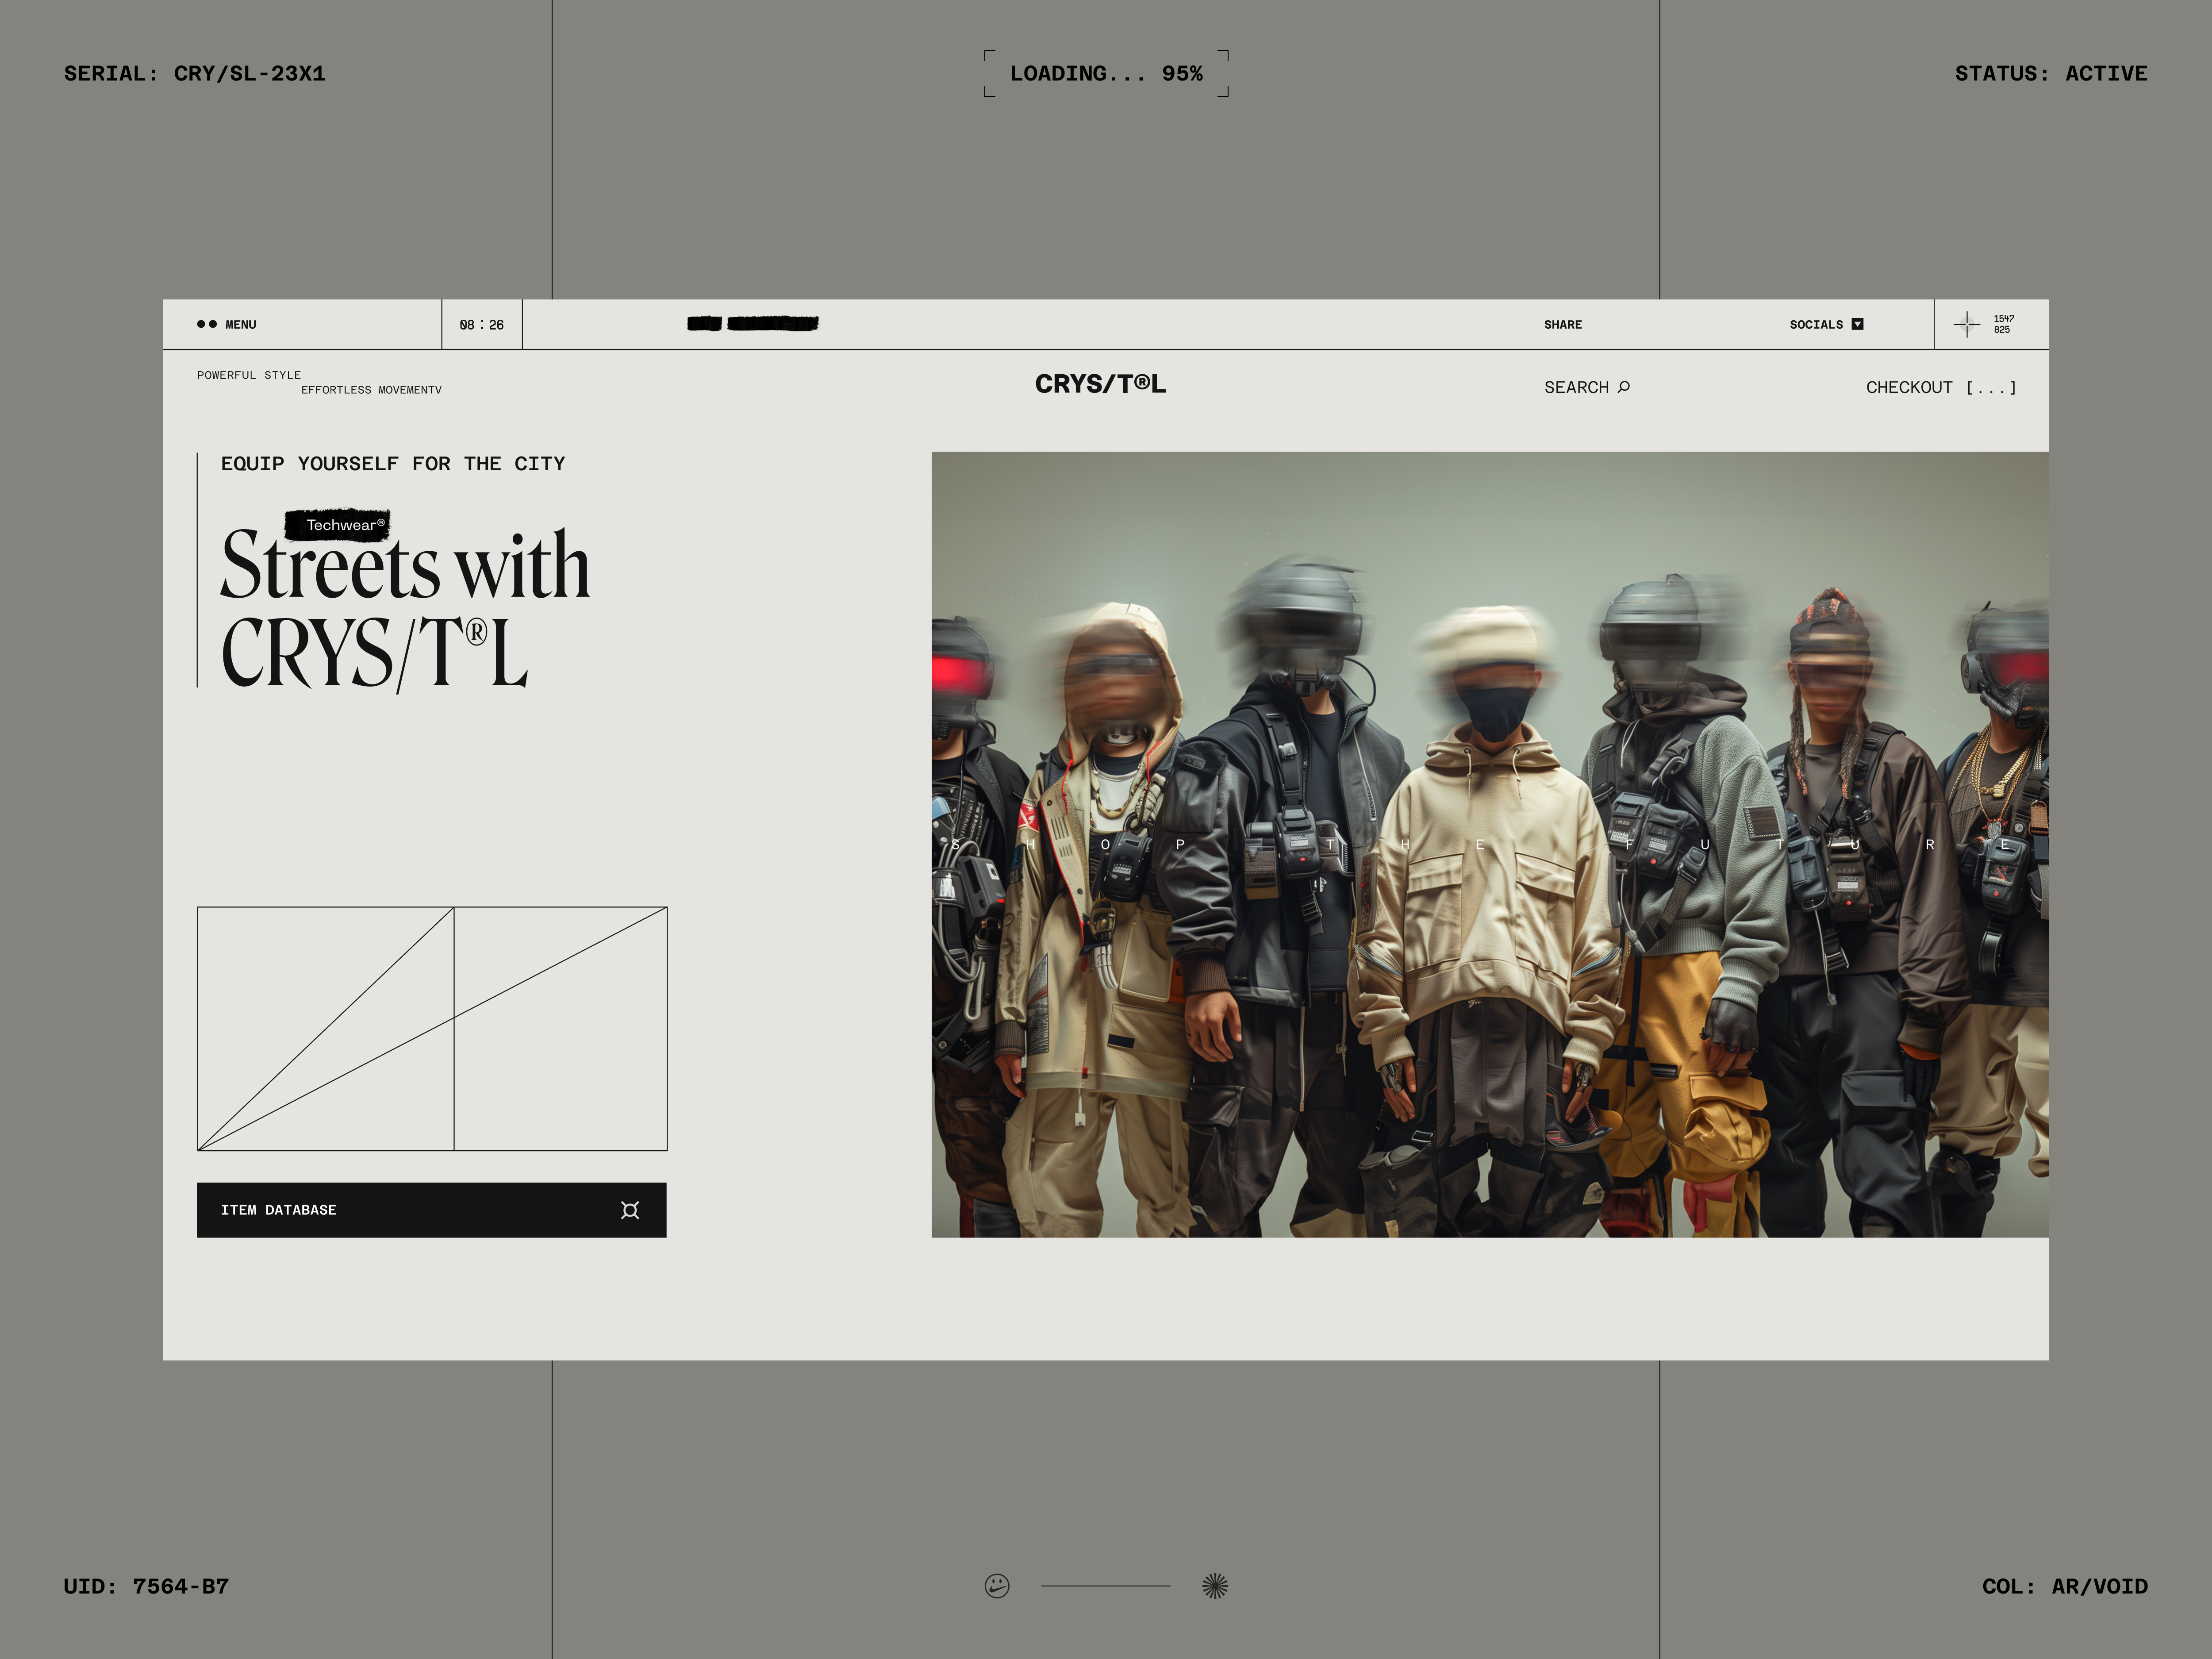
Task: Expand the SOCIALS dropdown arrow
Action: pos(1858,324)
